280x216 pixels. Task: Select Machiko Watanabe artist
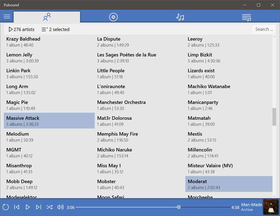coord(229,89)
